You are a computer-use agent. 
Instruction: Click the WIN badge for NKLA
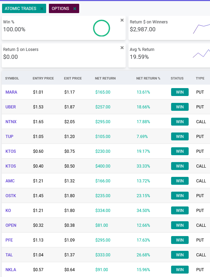pyautogui.click(x=180, y=270)
